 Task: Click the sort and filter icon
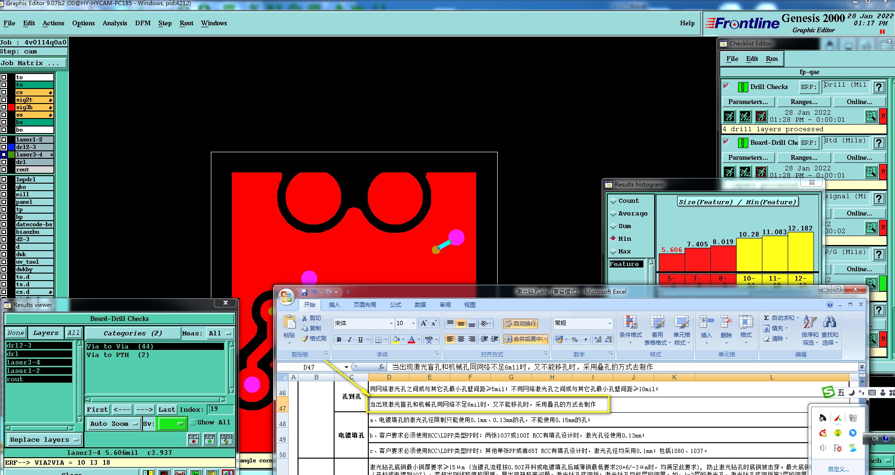coord(810,322)
